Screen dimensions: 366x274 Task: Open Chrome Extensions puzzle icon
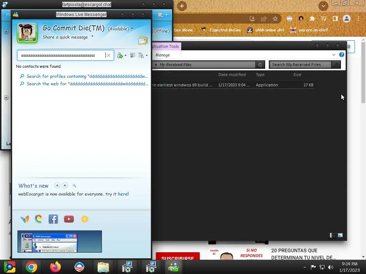click(x=312, y=19)
